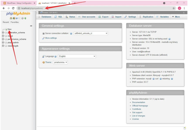Expand the last database node in tree

(3, 46)
